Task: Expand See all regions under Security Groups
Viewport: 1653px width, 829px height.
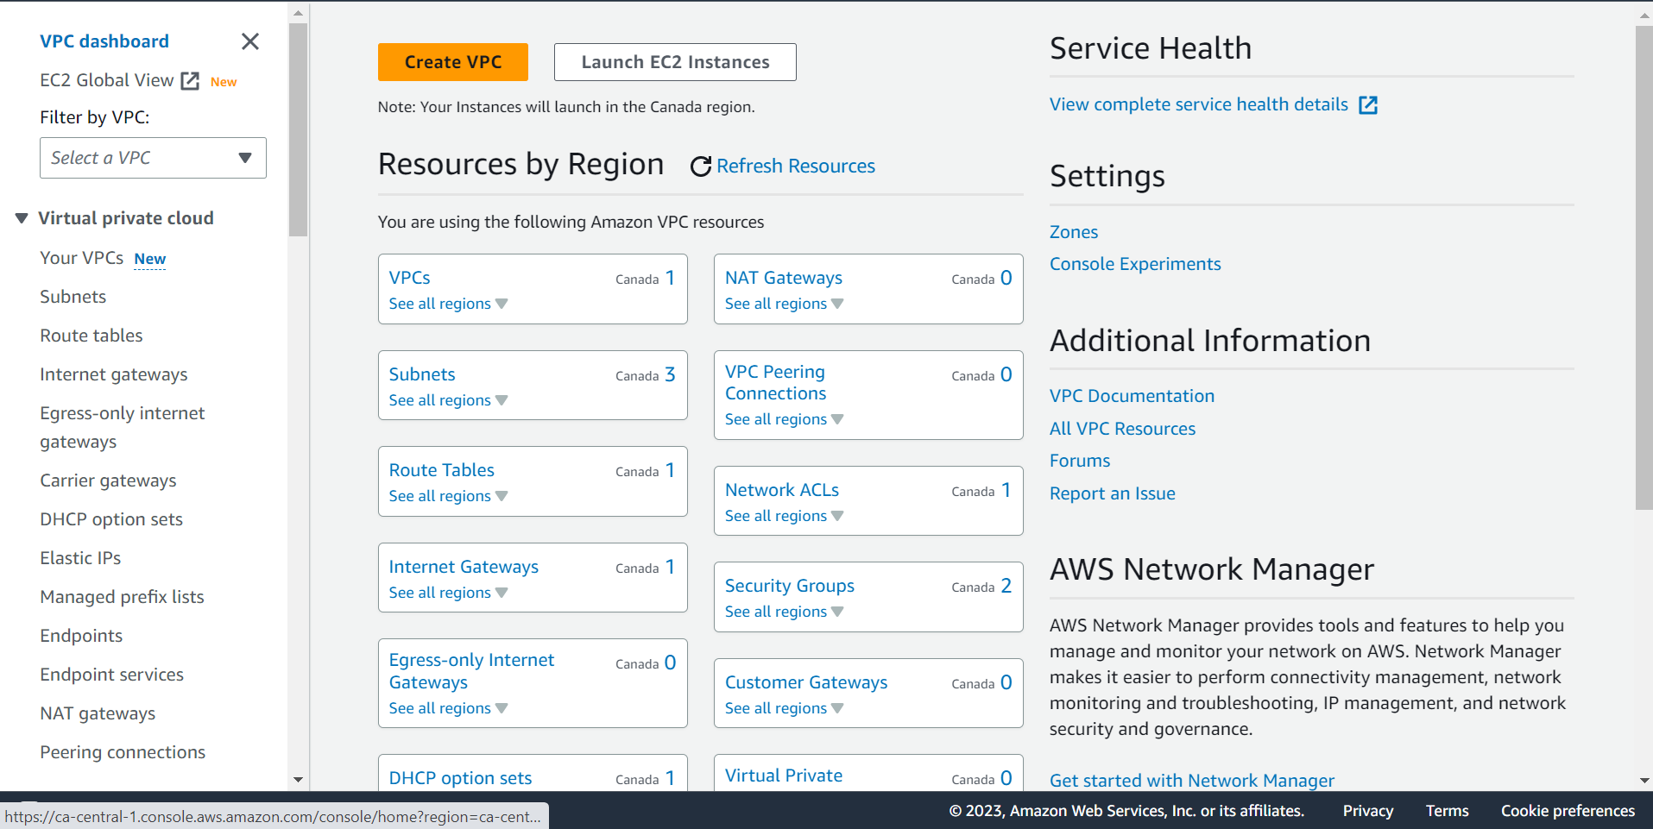Action: pyautogui.click(x=784, y=612)
